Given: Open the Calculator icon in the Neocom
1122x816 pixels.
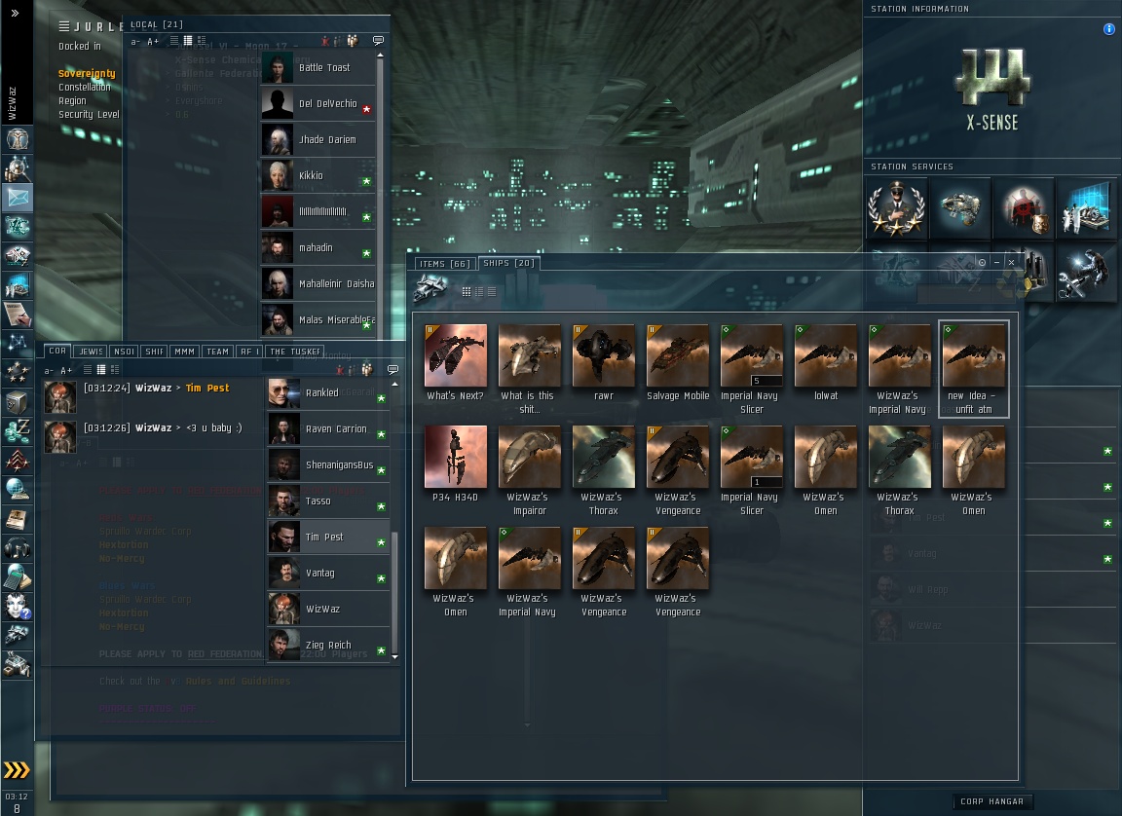Looking at the screenshot, I should coord(18,577).
